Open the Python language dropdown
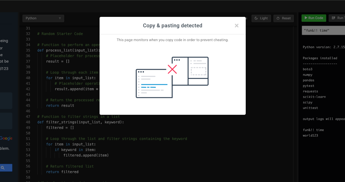Viewport: 345px width, 182px height. point(43,18)
